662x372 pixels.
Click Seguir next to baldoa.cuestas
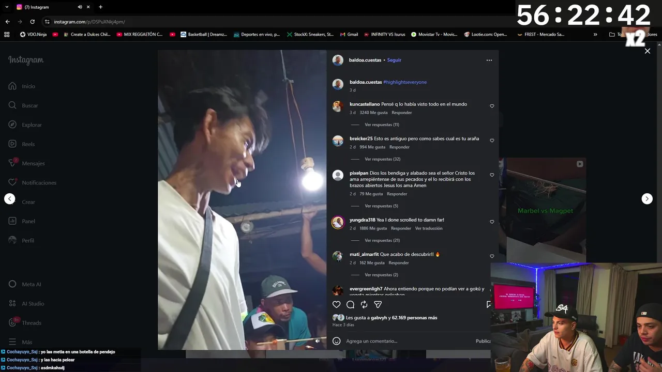coord(394,60)
